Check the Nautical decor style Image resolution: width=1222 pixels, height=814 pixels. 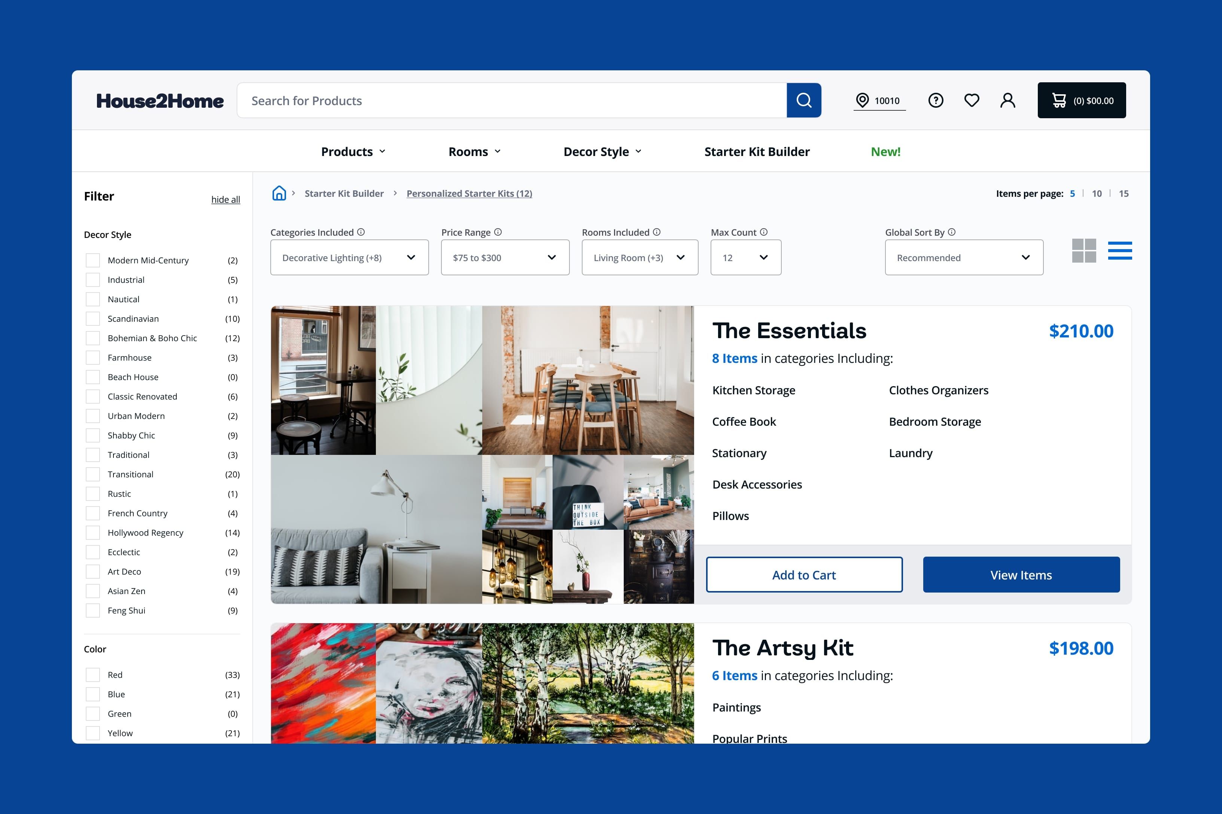(x=92, y=299)
